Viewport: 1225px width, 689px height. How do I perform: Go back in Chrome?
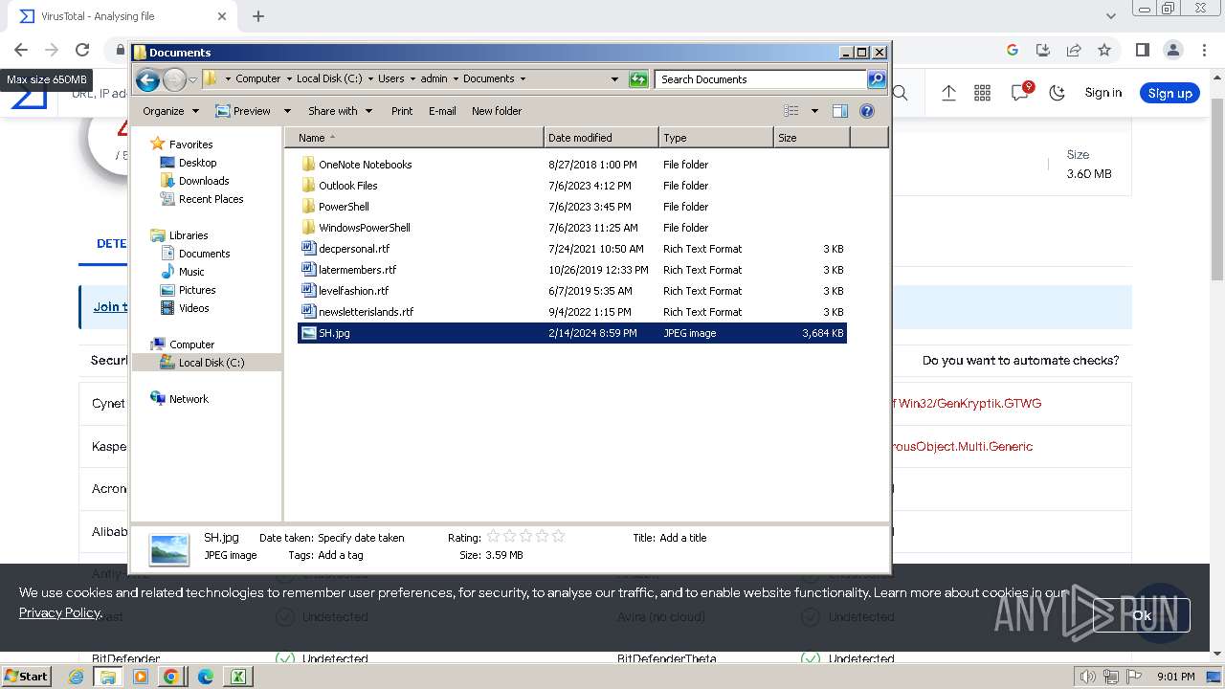pyautogui.click(x=21, y=50)
